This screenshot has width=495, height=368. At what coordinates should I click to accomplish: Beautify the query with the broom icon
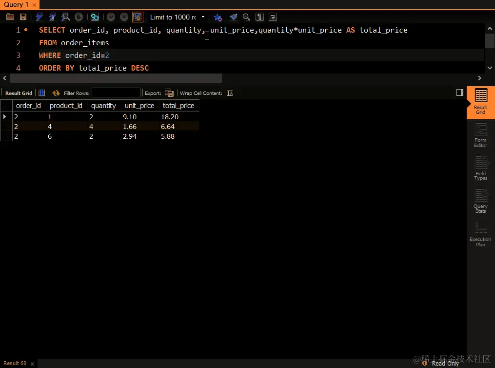coord(233,17)
